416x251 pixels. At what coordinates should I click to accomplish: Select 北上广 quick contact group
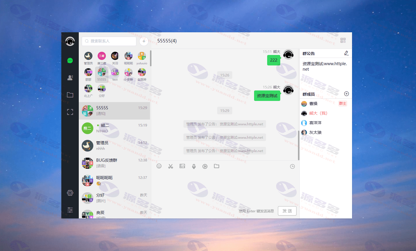tap(88, 91)
